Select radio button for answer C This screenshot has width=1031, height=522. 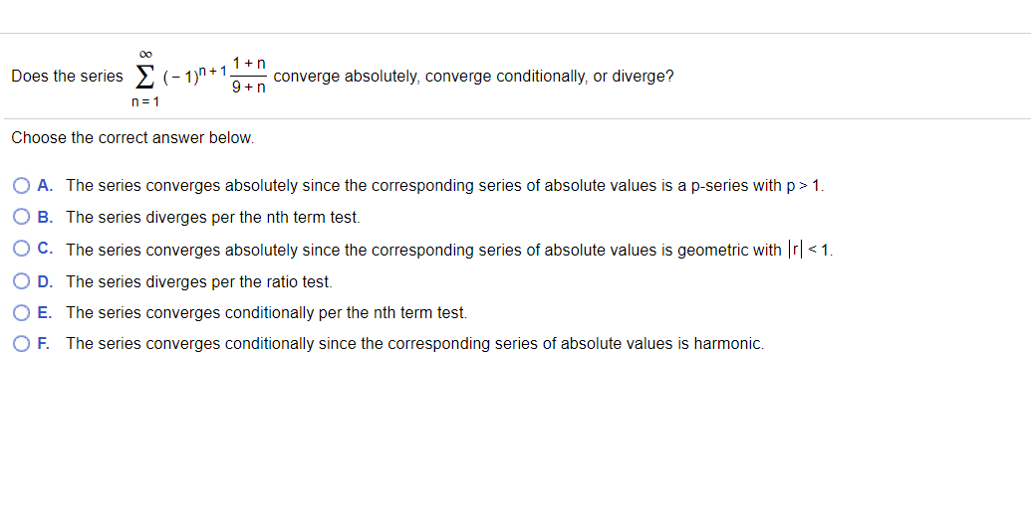pos(22,249)
